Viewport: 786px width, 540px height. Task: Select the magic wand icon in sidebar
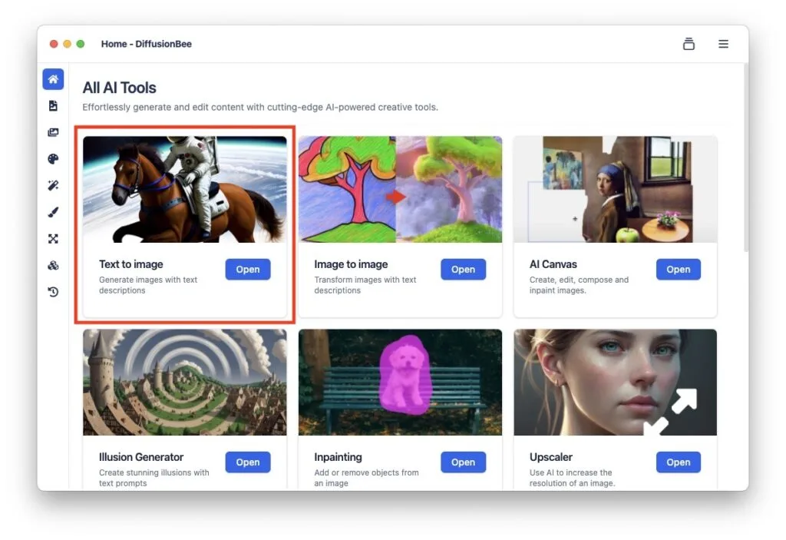click(53, 186)
